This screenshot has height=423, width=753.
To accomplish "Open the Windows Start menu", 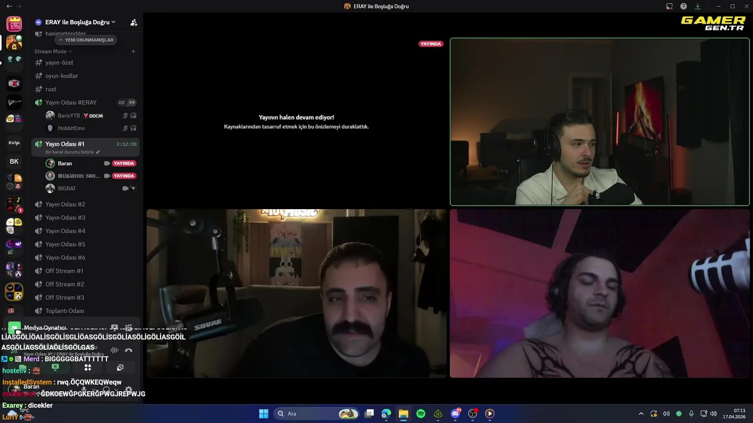I will tap(264, 414).
